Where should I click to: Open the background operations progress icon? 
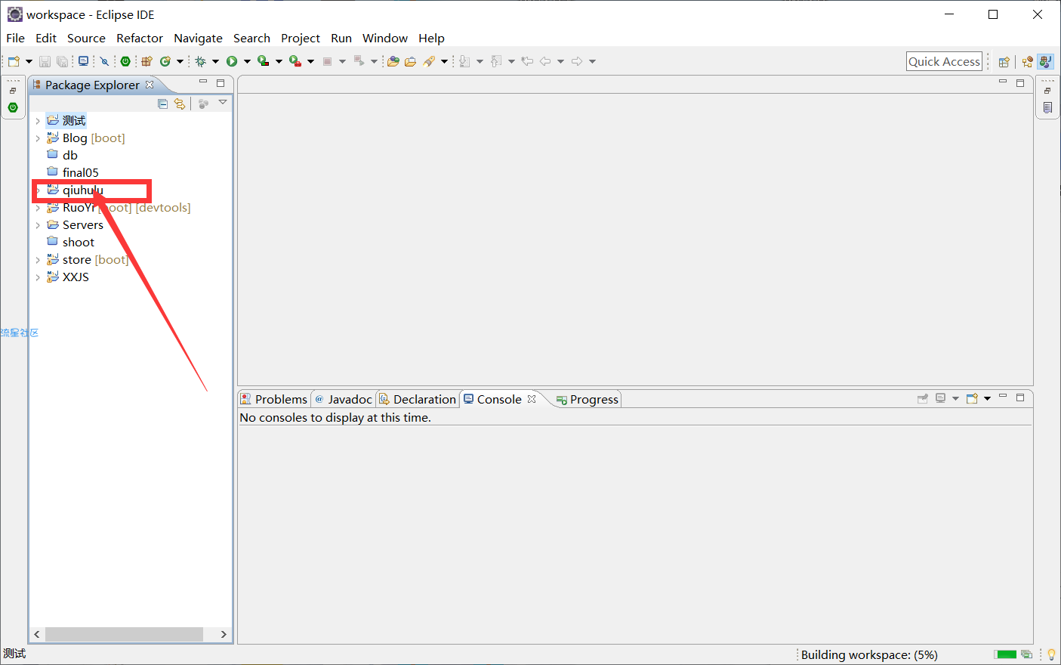1026,654
